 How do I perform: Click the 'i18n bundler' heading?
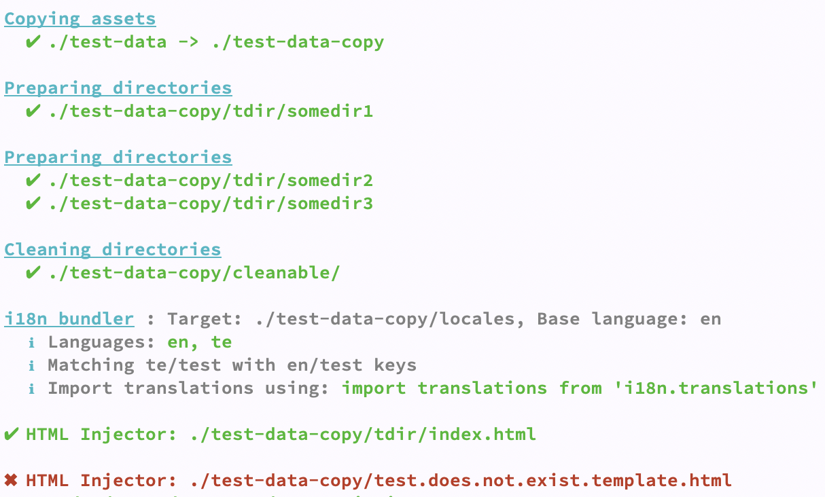69,319
